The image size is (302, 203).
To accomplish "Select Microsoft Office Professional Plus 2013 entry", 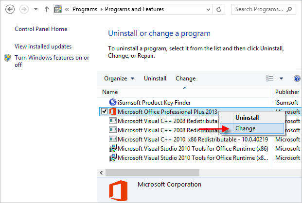I will click(x=167, y=111).
